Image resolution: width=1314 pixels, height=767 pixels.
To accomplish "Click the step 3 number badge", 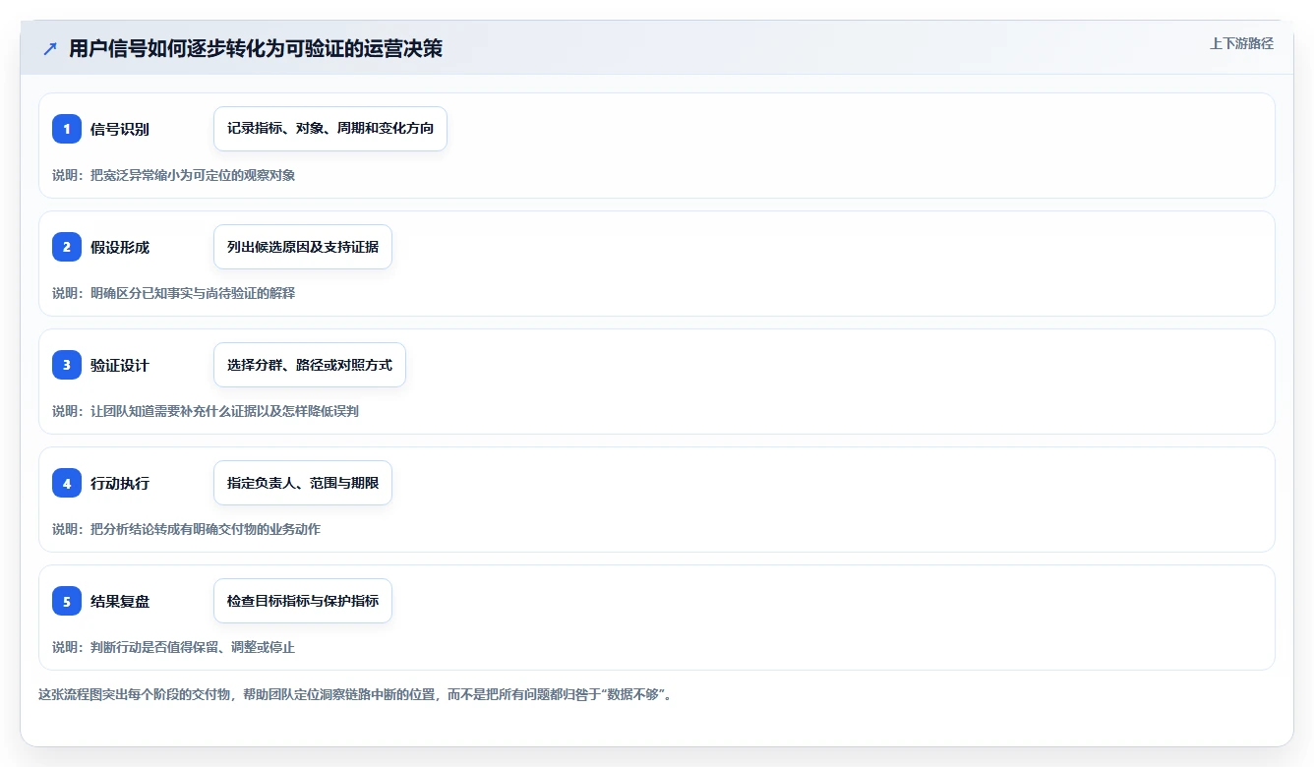I will coord(67,365).
